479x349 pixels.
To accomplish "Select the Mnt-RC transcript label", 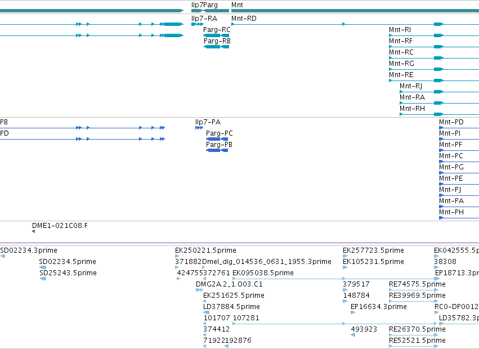I will tap(401, 52).
